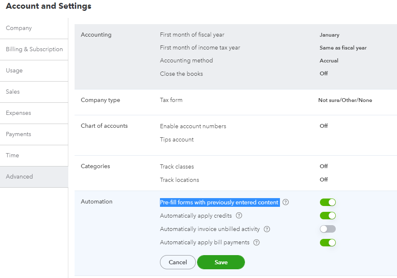The image size is (397, 278).
Task: Cancel the Automation changes
Action: coord(178,262)
